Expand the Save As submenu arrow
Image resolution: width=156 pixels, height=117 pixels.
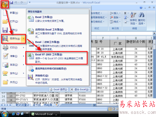pyautogui.click(x=23, y=39)
